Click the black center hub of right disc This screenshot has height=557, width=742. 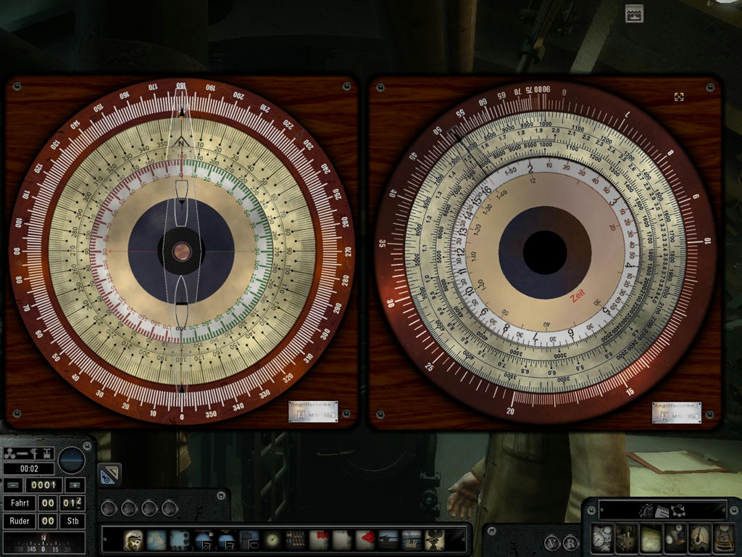click(x=545, y=252)
